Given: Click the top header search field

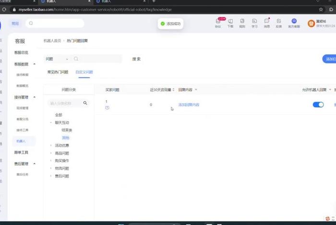Looking at the screenshot, I should (x=55, y=23).
